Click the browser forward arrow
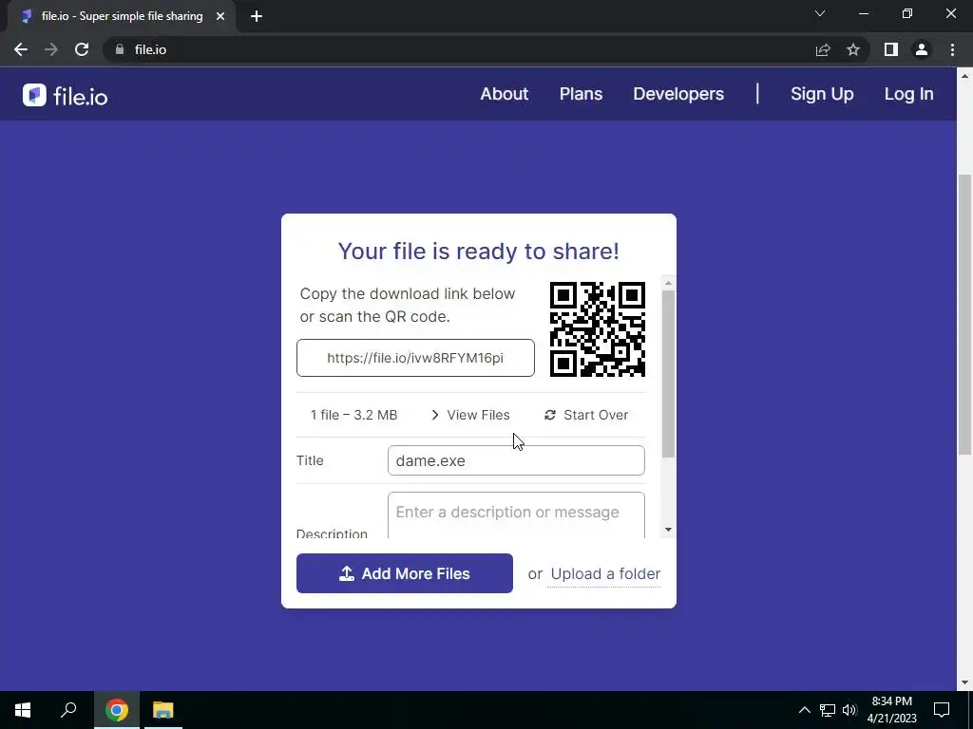 pos(51,49)
